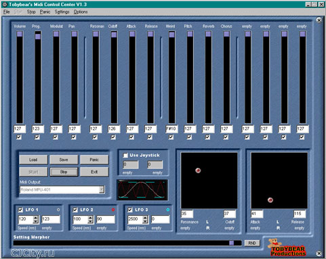
Task: Click the Cutoff fader handle
Action: tap(114, 34)
